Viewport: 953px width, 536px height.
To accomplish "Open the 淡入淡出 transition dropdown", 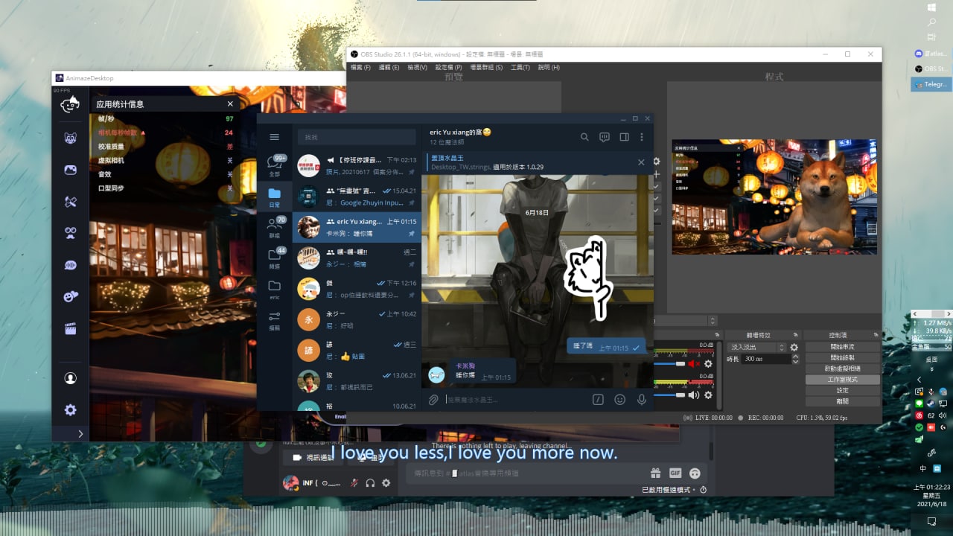I will 757,348.
